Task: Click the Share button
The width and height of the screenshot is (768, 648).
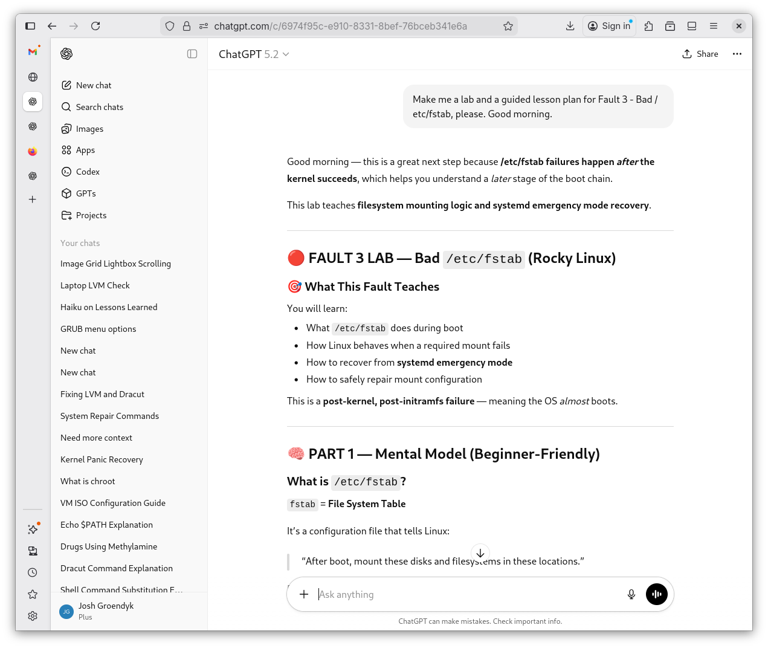Action: [x=700, y=54]
